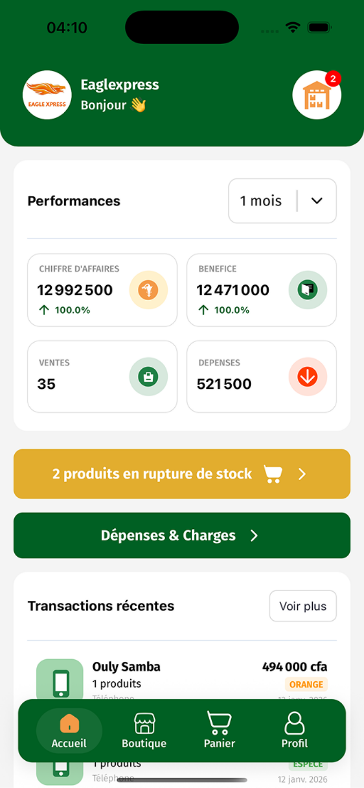Click the red arrow icon on Depenses card
The height and width of the screenshot is (788, 364).
(308, 376)
